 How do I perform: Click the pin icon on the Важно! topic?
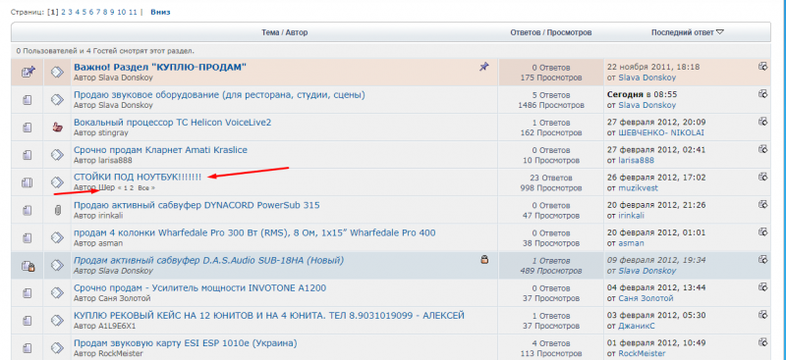point(483,67)
